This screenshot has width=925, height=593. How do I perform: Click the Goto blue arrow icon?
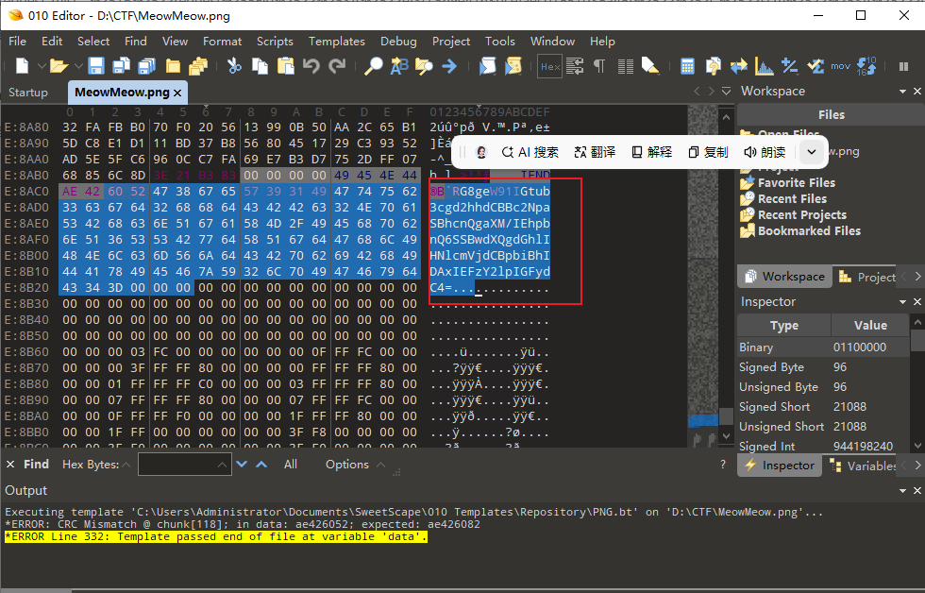pyautogui.click(x=449, y=66)
